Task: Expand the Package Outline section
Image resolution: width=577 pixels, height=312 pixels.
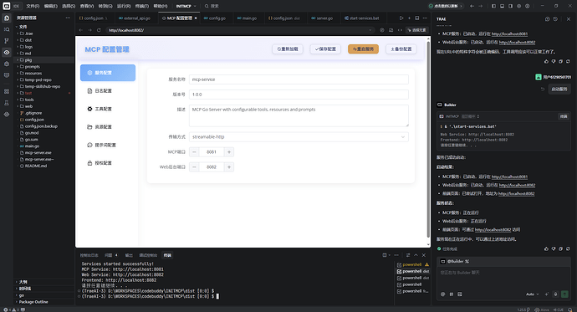Action: pos(44,302)
